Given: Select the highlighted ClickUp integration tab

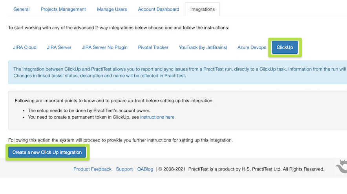Looking at the screenshot, I should [x=285, y=47].
